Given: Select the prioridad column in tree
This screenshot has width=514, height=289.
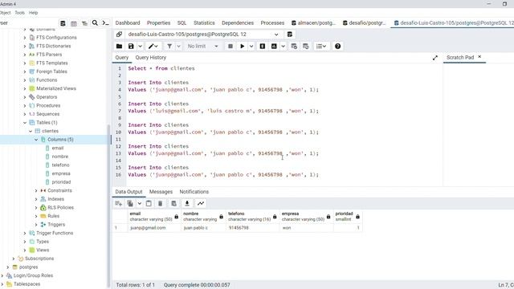Looking at the screenshot, I should tap(61, 182).
